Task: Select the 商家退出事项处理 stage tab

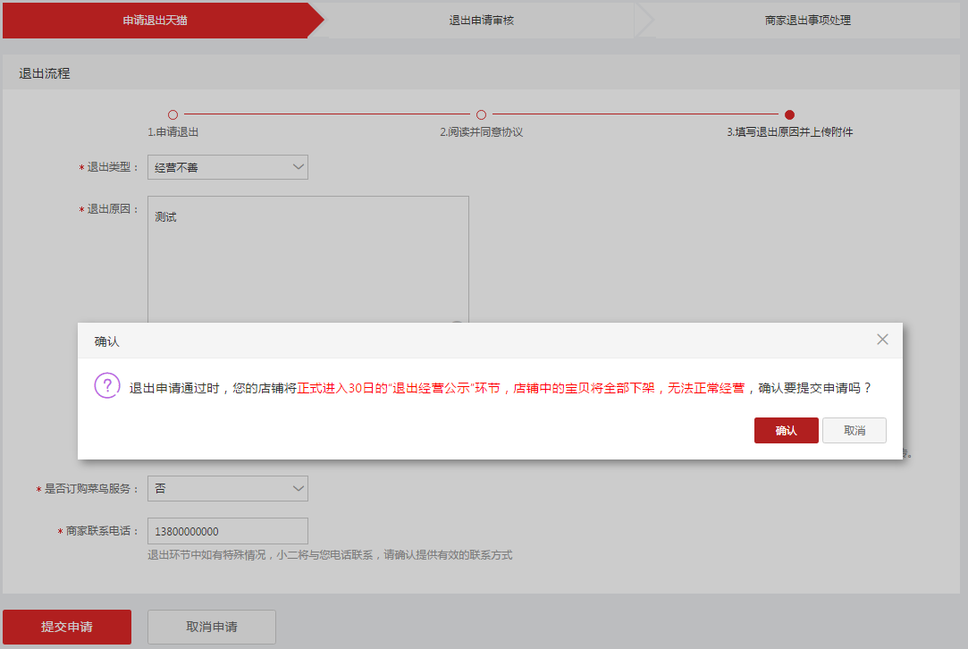Action: (807, 21)
